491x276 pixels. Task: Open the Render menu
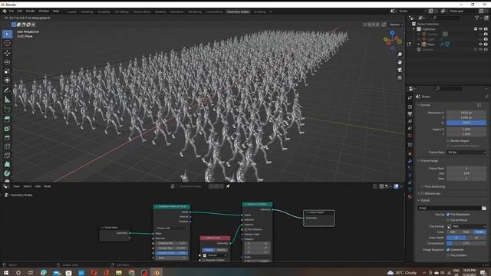31,11
